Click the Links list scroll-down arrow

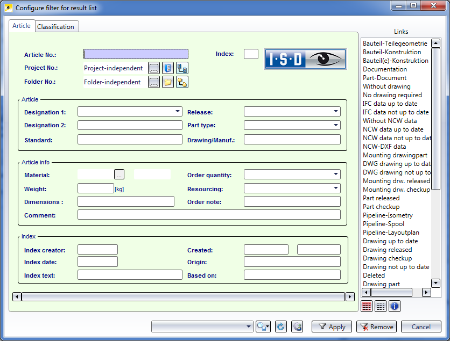pos(436,283)
